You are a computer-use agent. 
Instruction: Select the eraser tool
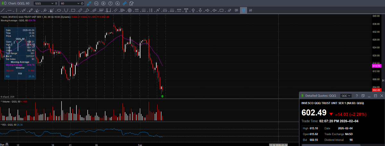(229, 11)
